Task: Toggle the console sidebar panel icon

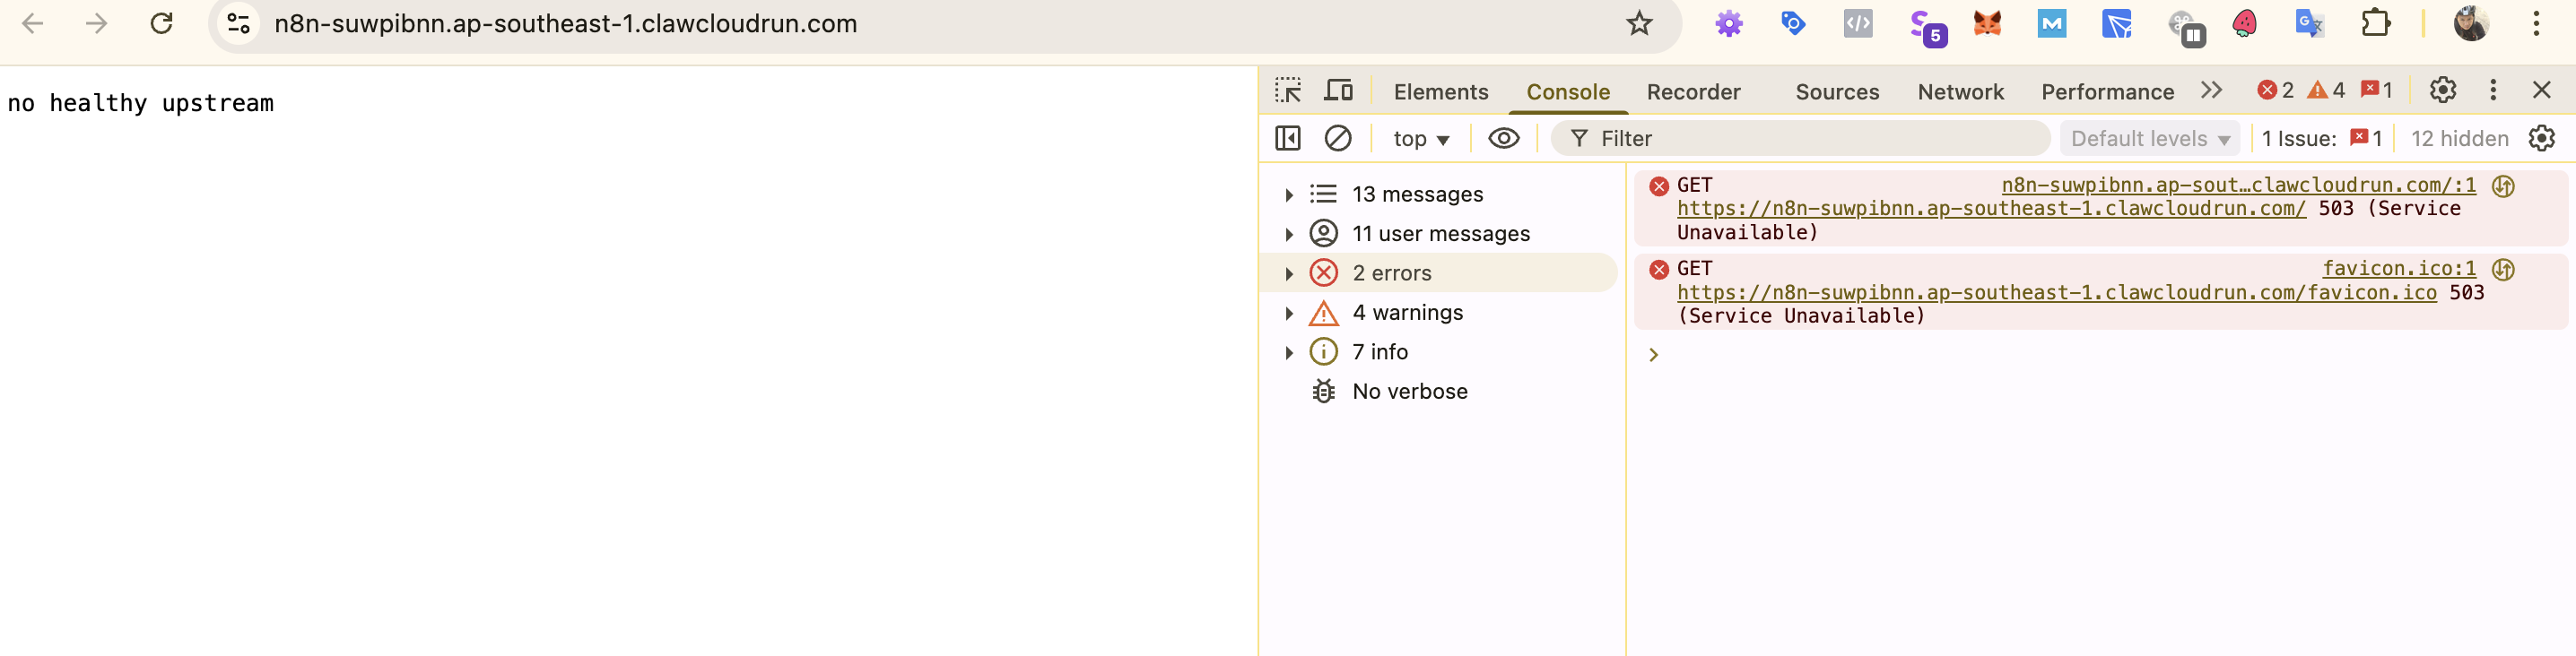Action: point(1288,138)
